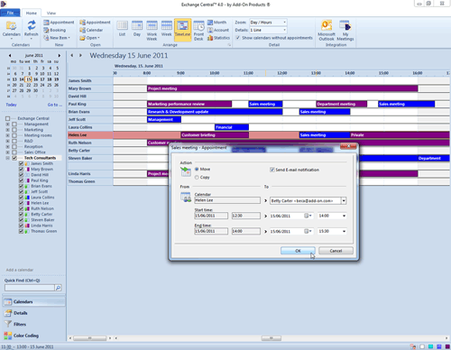Launch Microsoft Outlook integration

point(327,31)
